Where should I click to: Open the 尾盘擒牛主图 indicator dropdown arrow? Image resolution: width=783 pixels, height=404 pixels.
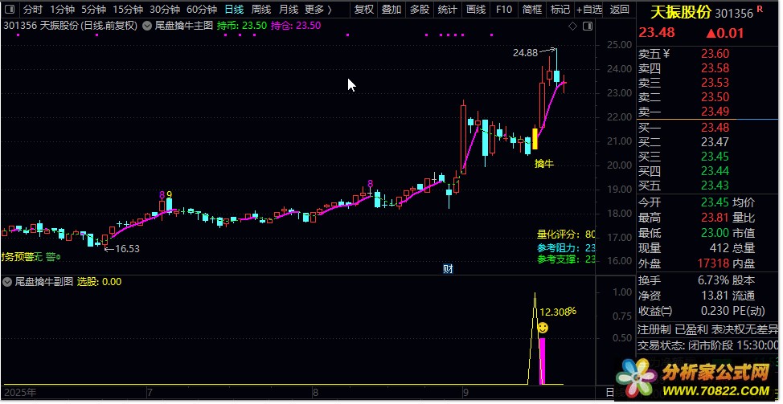147,26
